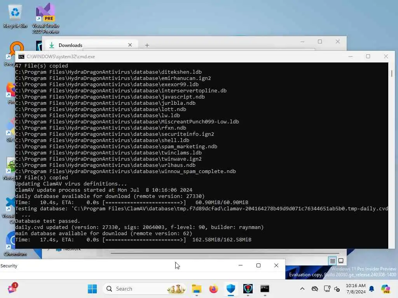Select the Downloads tab in Explorer
This screenshot has width=398, height=298.
(91, 45)
